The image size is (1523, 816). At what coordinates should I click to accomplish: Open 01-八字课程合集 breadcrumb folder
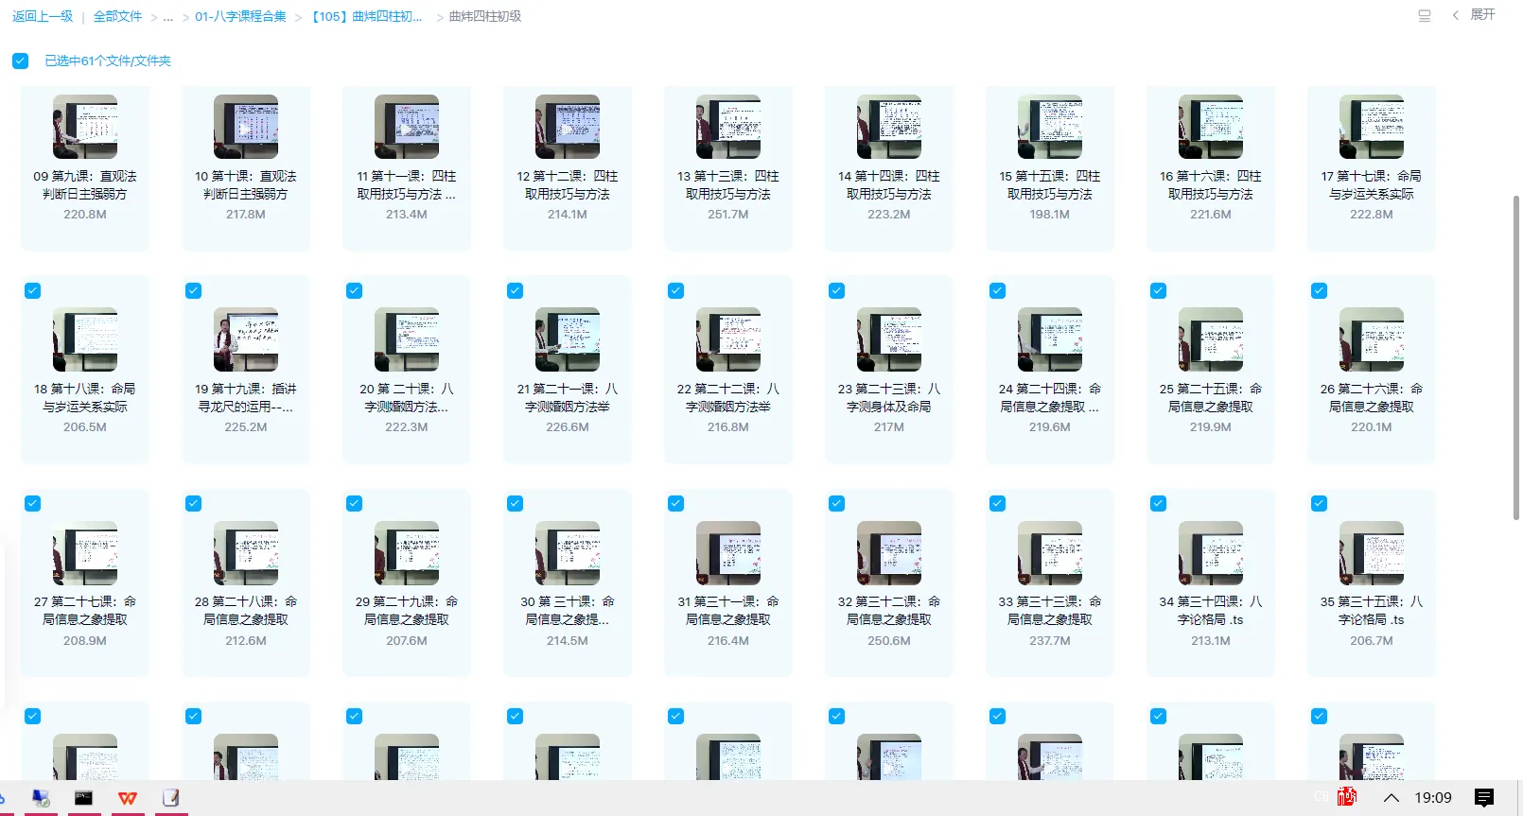tap(240, 16)
